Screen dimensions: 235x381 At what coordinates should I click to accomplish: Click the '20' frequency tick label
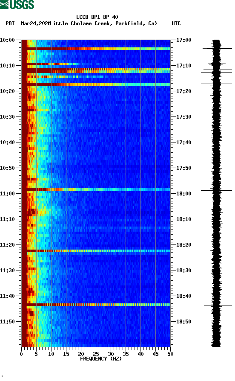tap(81, 354)
